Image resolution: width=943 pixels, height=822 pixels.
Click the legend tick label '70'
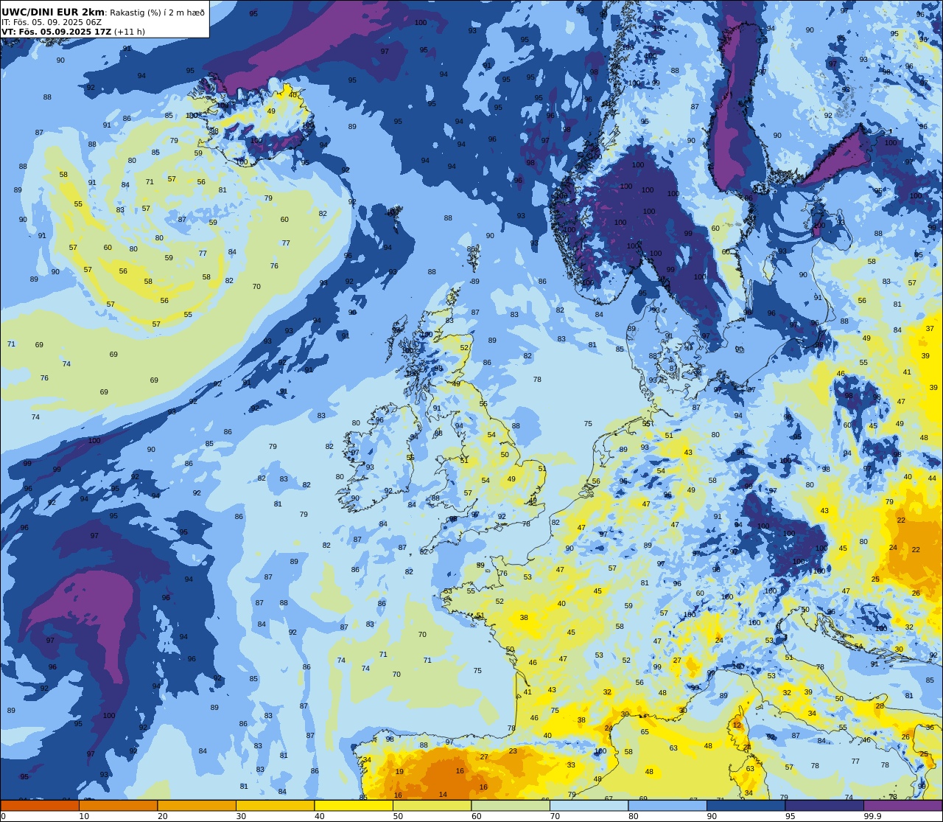pos(555,816)
